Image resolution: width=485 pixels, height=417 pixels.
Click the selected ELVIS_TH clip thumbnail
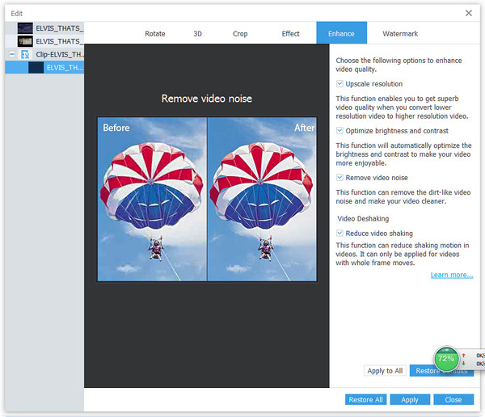[36, 68]
